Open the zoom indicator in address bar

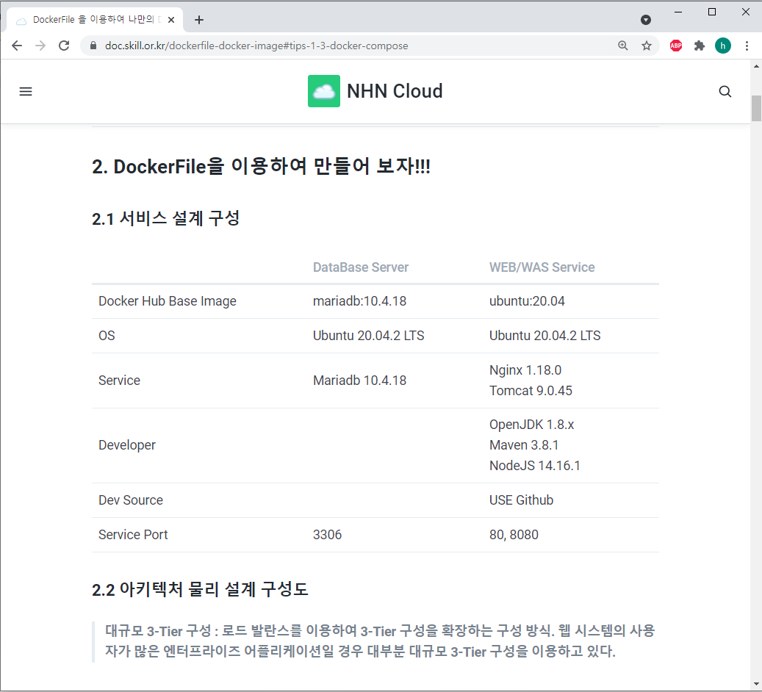pyautogui.click(x=622, y=46)
